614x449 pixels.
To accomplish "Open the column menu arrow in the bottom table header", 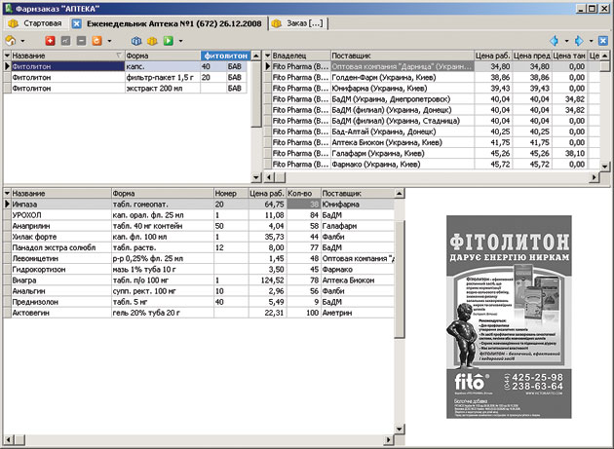I will [x=7, y=194].
